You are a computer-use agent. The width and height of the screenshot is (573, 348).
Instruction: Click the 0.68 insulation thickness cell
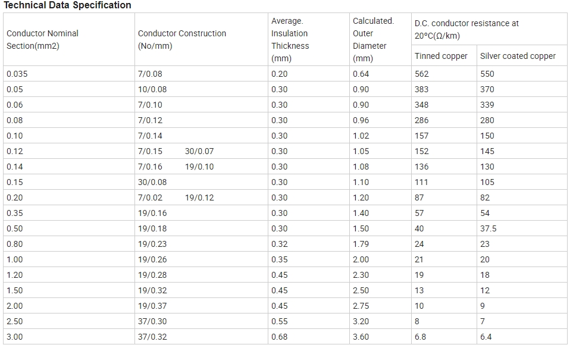click(x=309, y=337)
